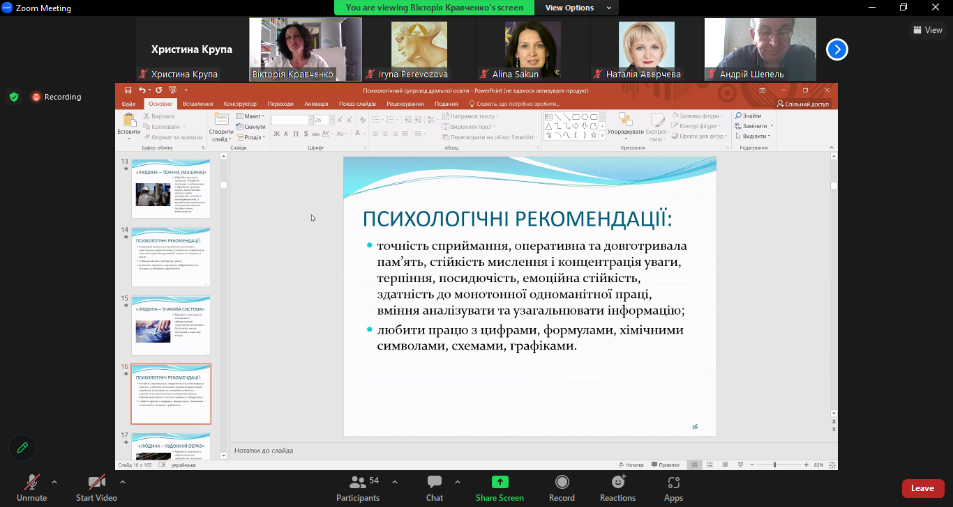Image resolution: width=953 pixels, height=507 pixels.
Task: Switch to reading view icon
Action: pos(723,465)
